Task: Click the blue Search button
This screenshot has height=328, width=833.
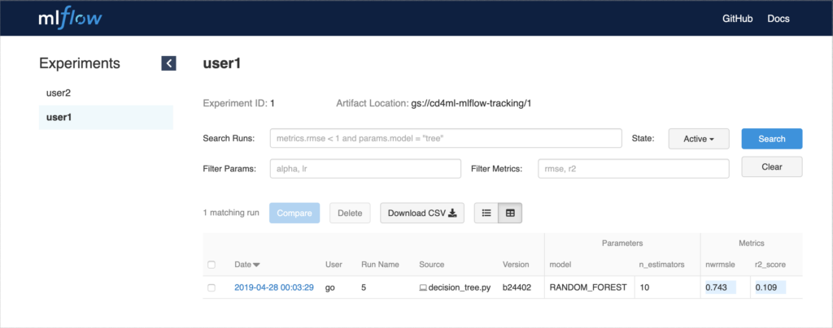Action: click(x=772, y=139)
